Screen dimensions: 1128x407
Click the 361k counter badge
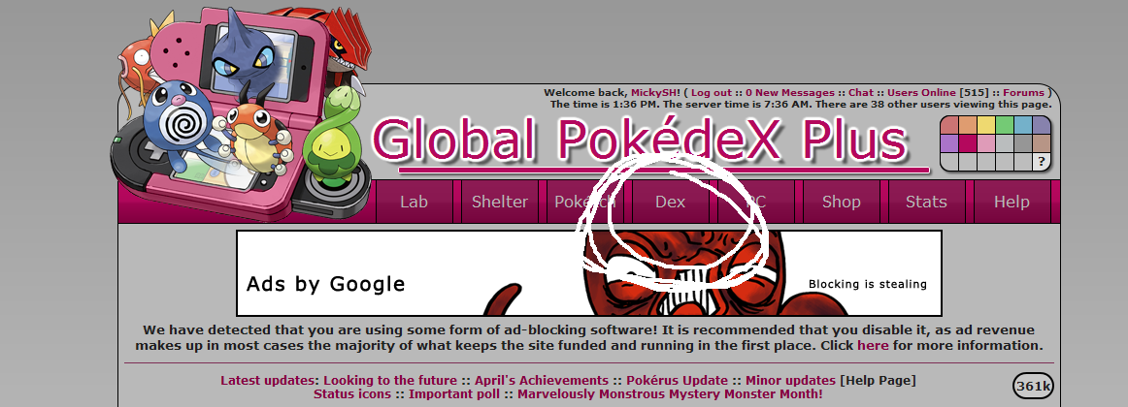1033,387
